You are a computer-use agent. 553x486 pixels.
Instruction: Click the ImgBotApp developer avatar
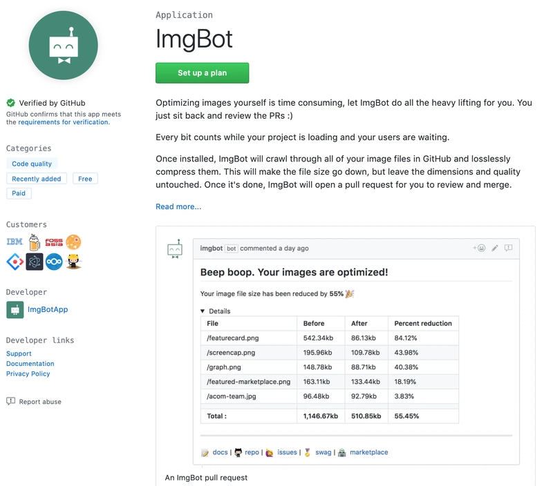click(15, 309)
